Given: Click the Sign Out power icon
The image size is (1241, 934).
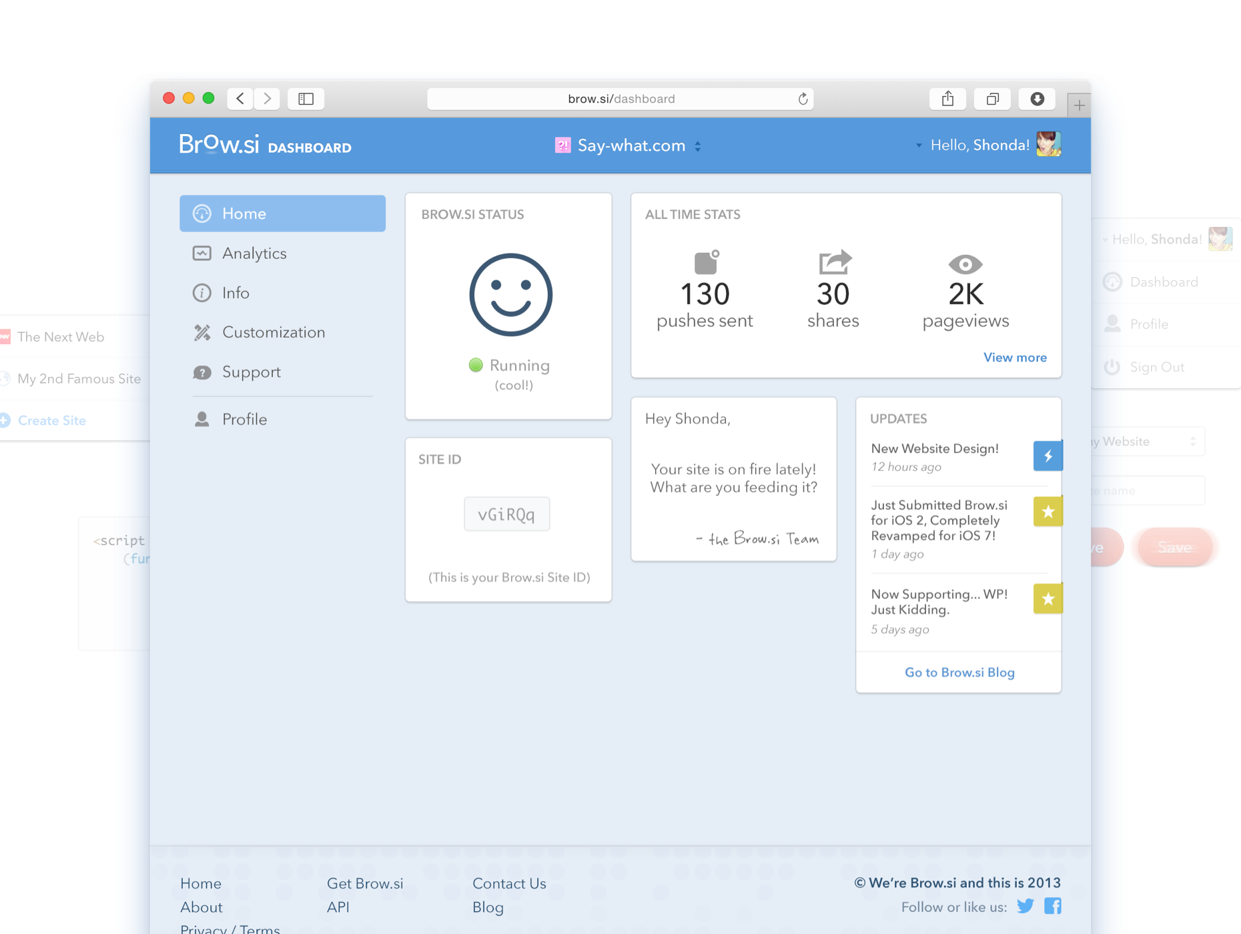Looking at the screenshot, I should pyautogui.click(x=1112, y=367).
